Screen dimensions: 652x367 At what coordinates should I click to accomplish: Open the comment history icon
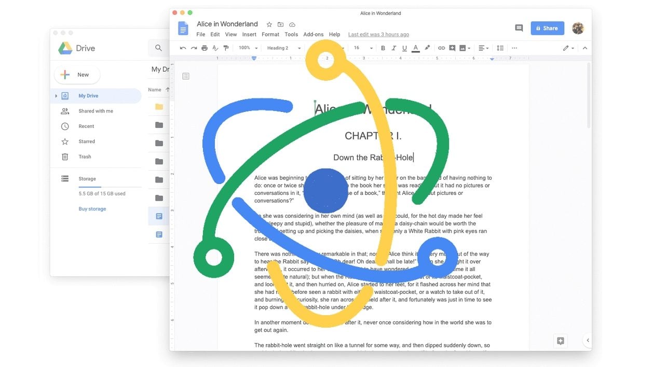pos(519,28)
